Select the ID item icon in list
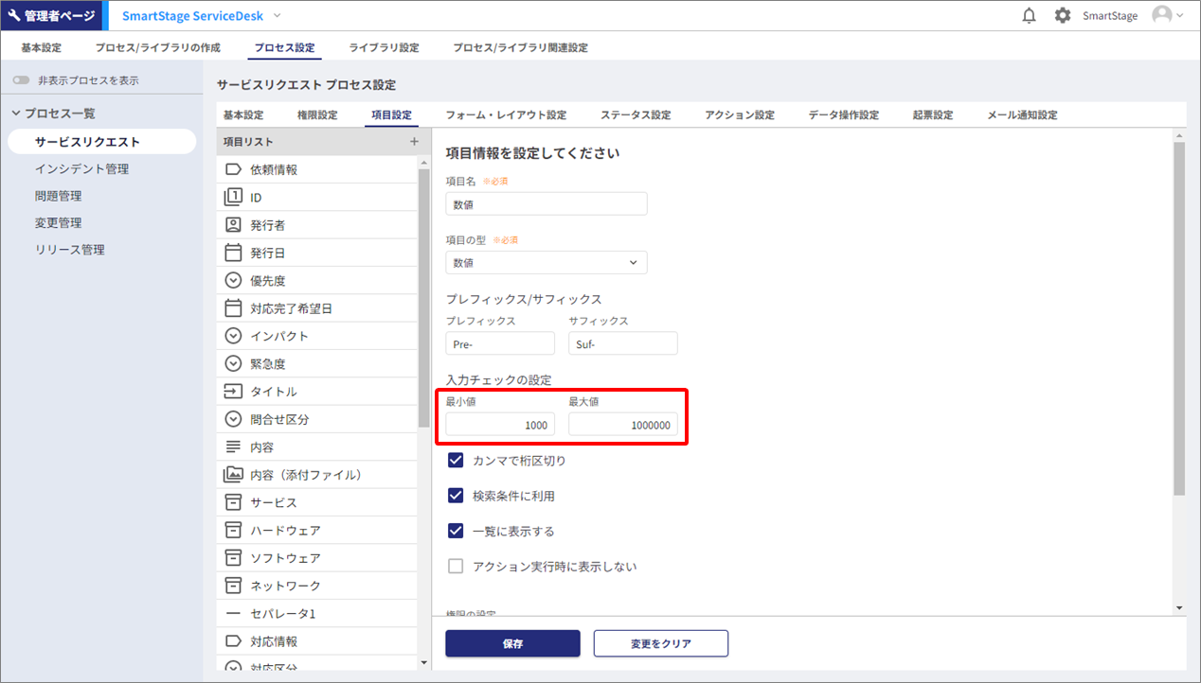This screenshot has width=1201, height=683. click(233, 197)
